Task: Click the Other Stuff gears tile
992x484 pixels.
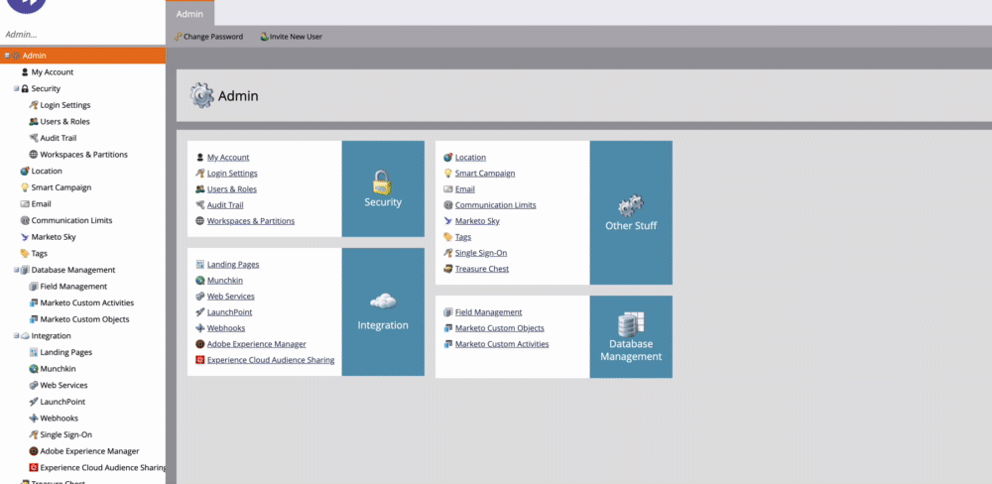Action: pos(631,212)
